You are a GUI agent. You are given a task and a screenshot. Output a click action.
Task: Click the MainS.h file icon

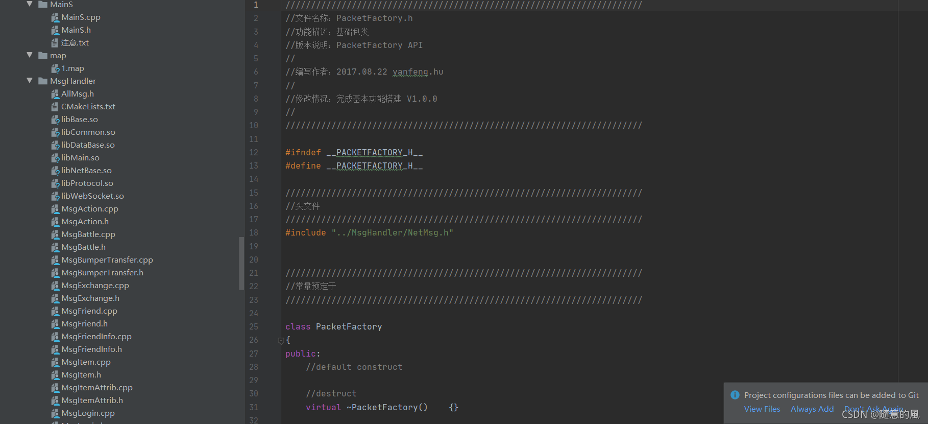coord(55,30)
